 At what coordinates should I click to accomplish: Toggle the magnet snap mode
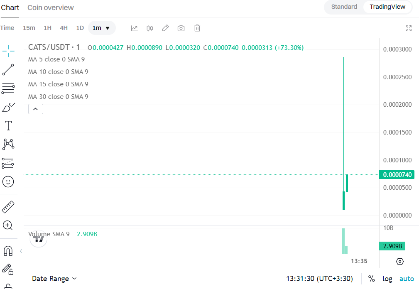click(x=8, y=250)
